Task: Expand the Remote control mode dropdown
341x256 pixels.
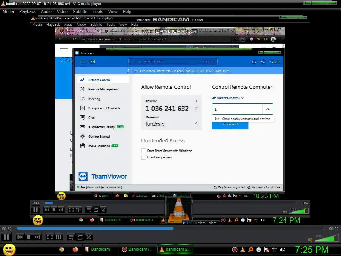Action: pos(228,98)
